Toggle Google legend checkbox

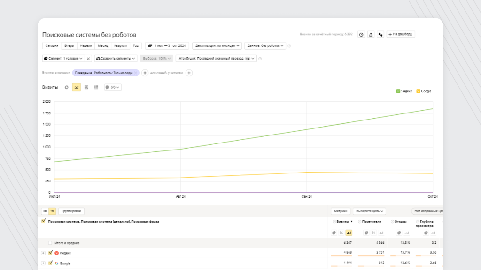click(x=418, y=91)
